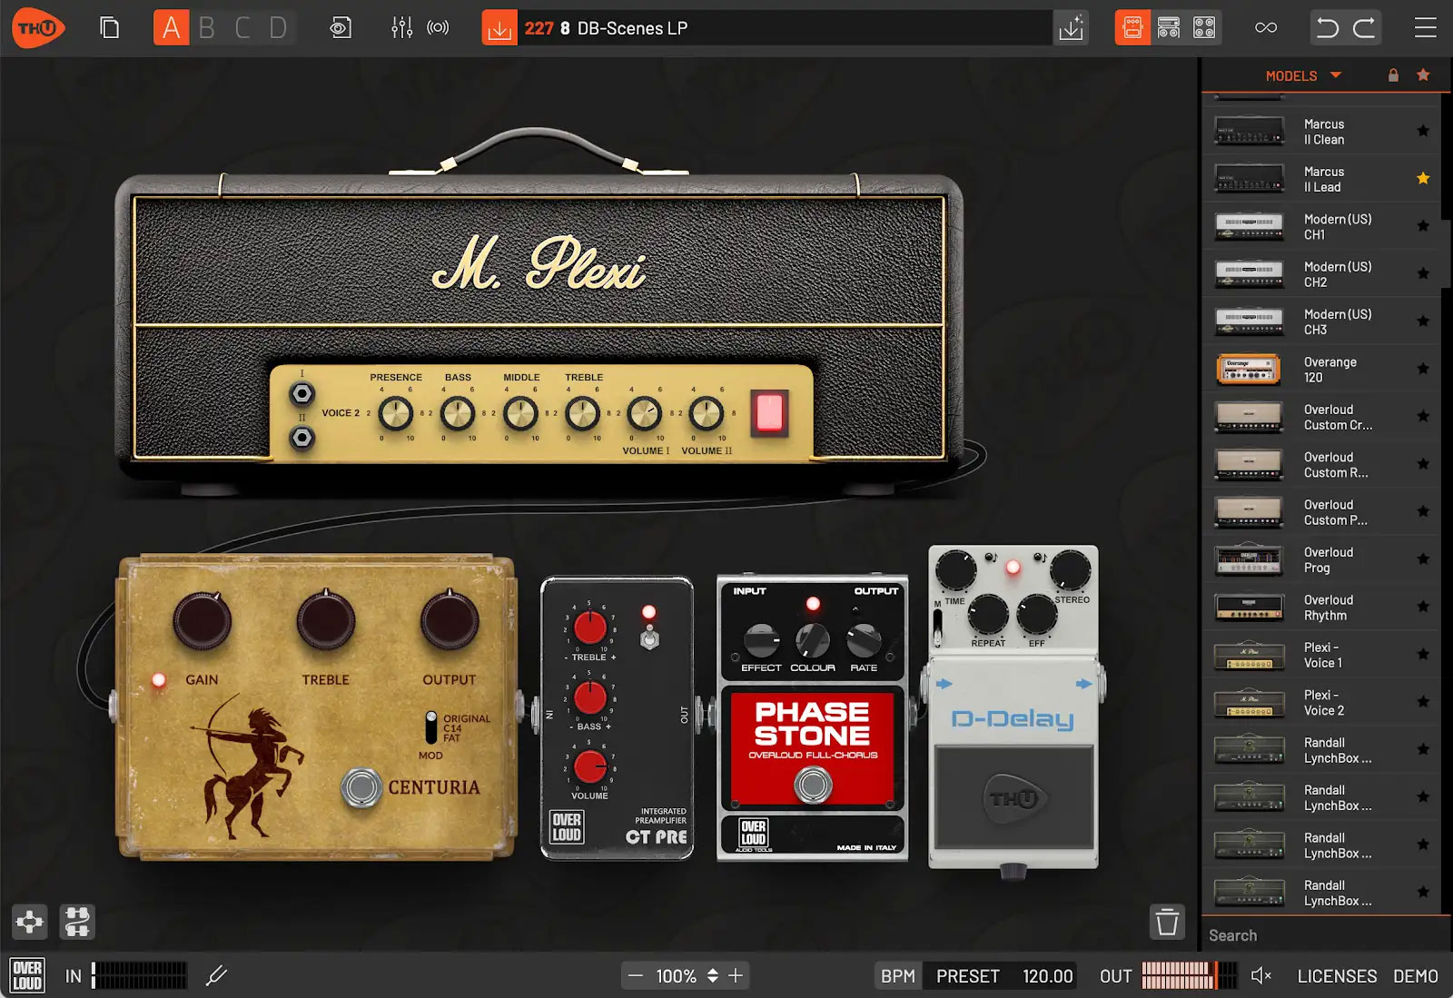This screenshot has height=998, width=1453.
Task: Toggle the Centuria MOD switch
Action: click(431, 727)
